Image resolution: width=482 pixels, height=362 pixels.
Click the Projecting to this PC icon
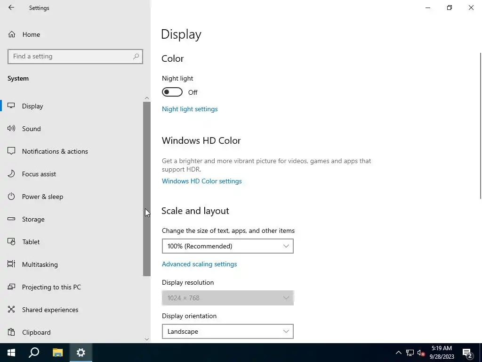11,287
